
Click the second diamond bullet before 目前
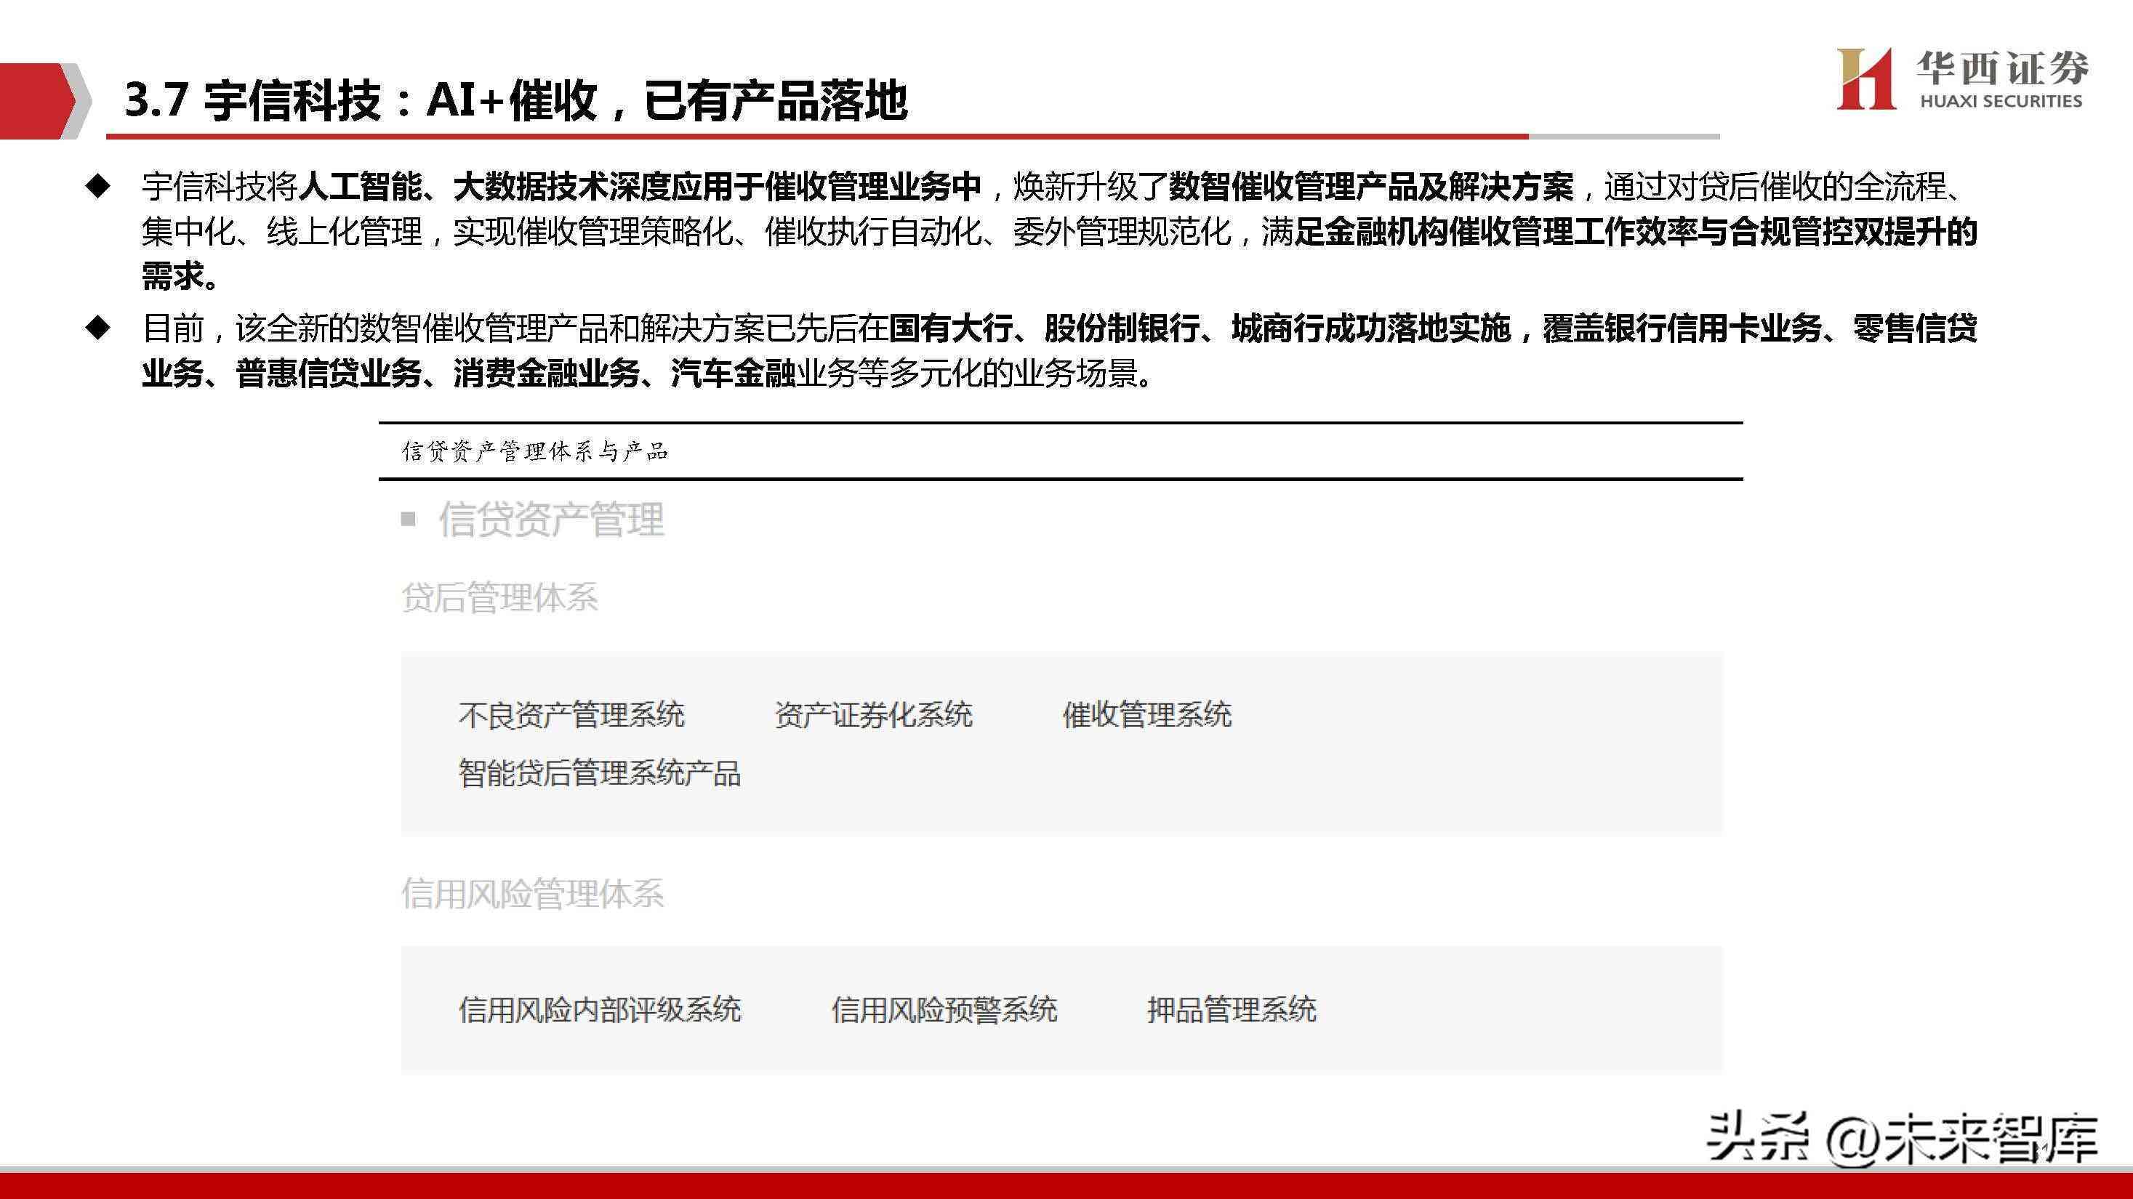point(97,328)
